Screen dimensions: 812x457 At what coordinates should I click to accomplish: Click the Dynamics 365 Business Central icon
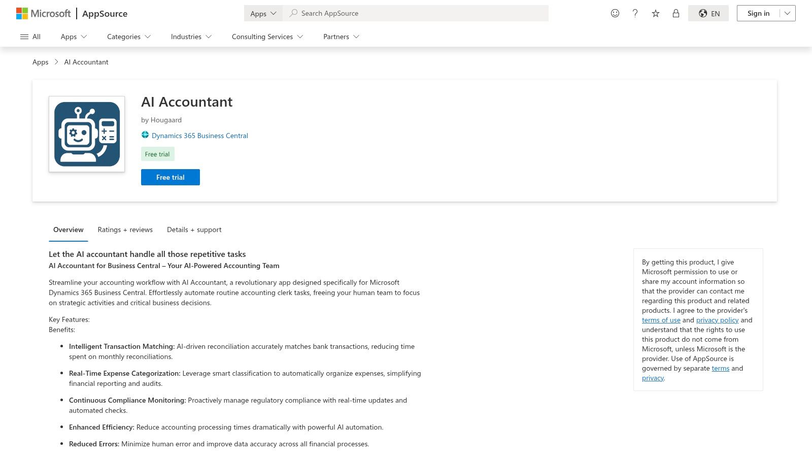145,135
